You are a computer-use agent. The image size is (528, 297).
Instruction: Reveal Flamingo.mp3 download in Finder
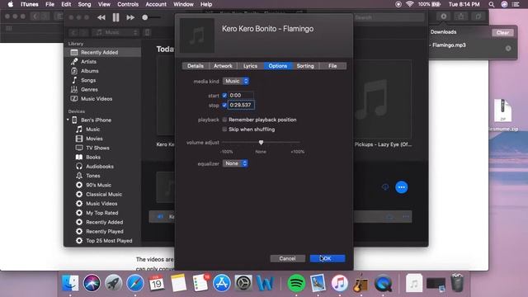(508, 49)
